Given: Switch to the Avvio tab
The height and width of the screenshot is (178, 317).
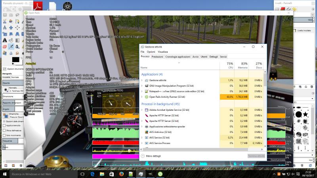Looking at the screenshot, I should point(195,57).
